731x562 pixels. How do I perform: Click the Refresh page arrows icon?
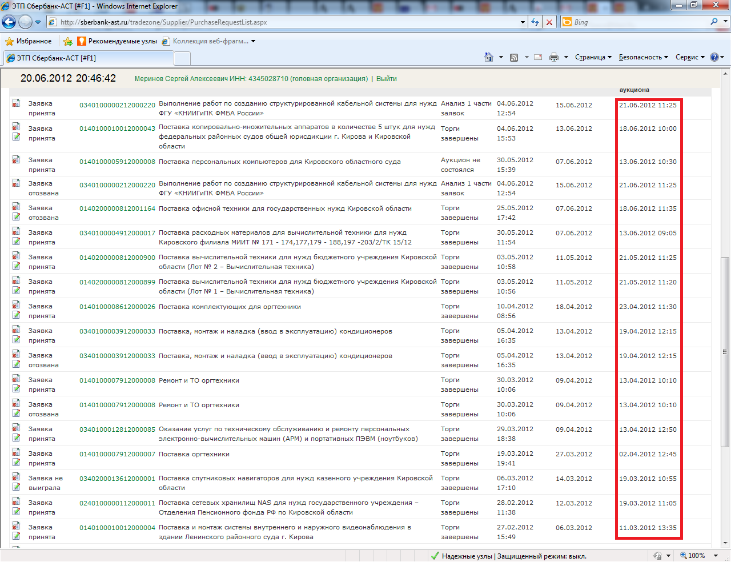pos(535,22)
